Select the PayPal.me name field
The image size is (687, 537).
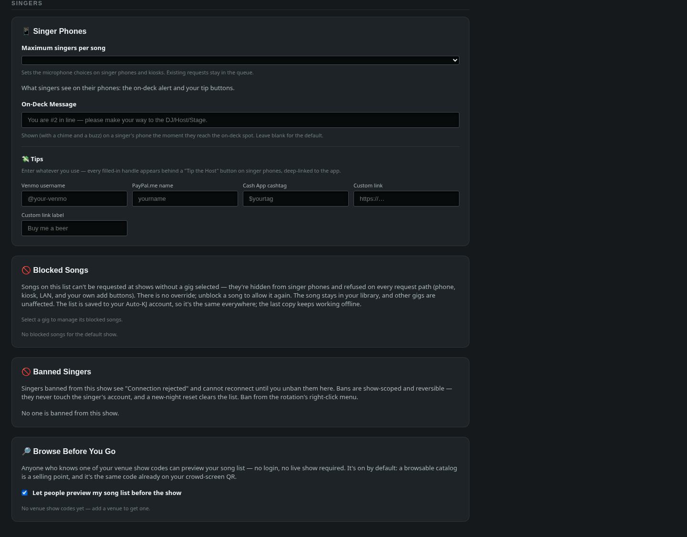[185, 199]
